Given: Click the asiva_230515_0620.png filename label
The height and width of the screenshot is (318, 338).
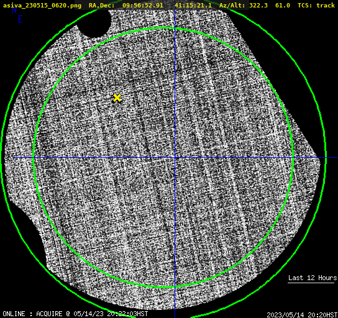Looking at the screenshot, I should (x=42, y=5).
